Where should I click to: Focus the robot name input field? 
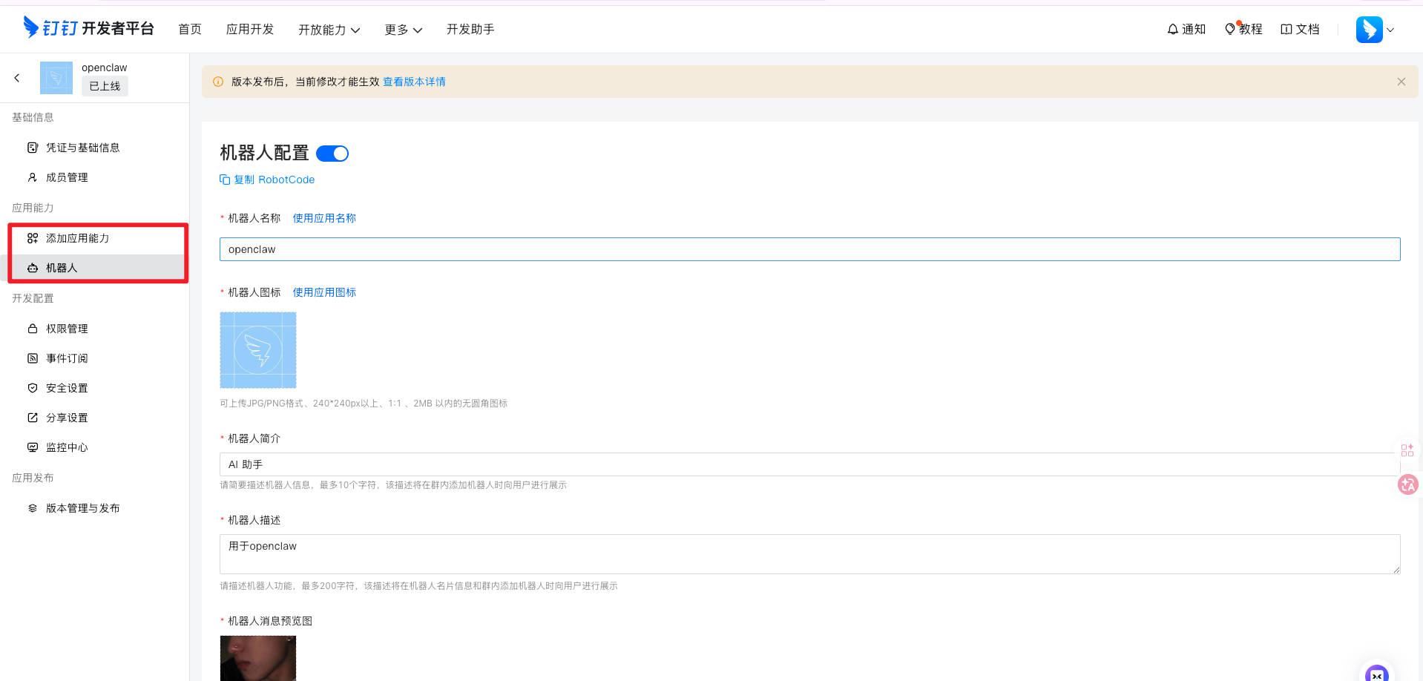pos(809,249)
